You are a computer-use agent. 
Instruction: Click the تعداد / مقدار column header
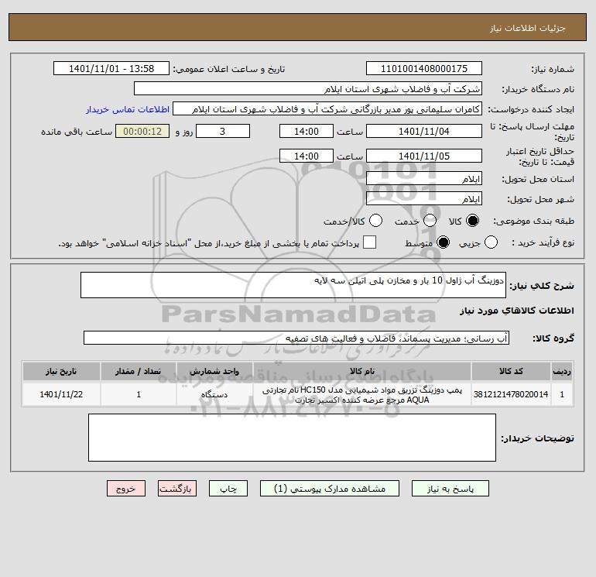[x=139, y=371]
